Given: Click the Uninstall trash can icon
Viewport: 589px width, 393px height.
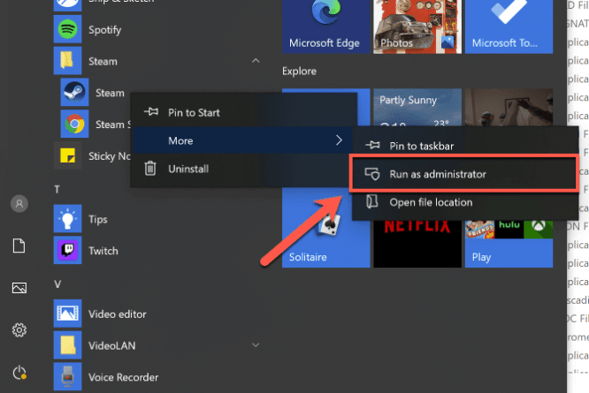Looking at the screenshot, I should pyautogui.click(x=150, y=169).
